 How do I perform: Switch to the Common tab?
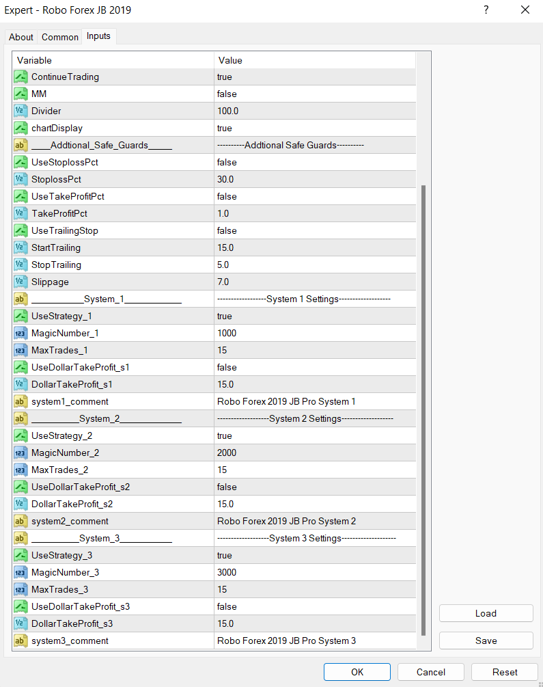point(60,38)
